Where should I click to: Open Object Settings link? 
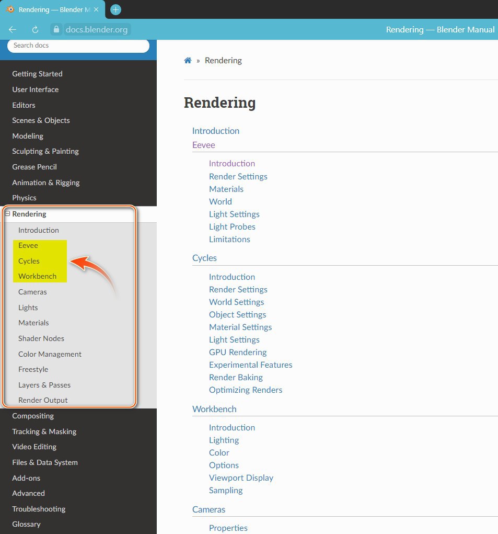pyautogui.click(x=237, y=315)
